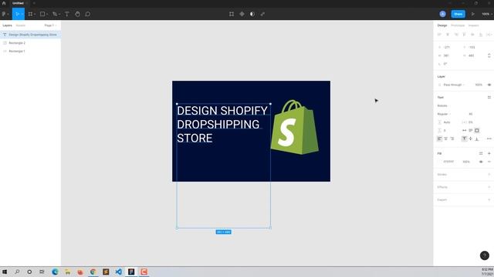Image resolution: width=494 pixels, height=277 pixels.
Task: Set text alignment to right
Action: coord(452,138)
